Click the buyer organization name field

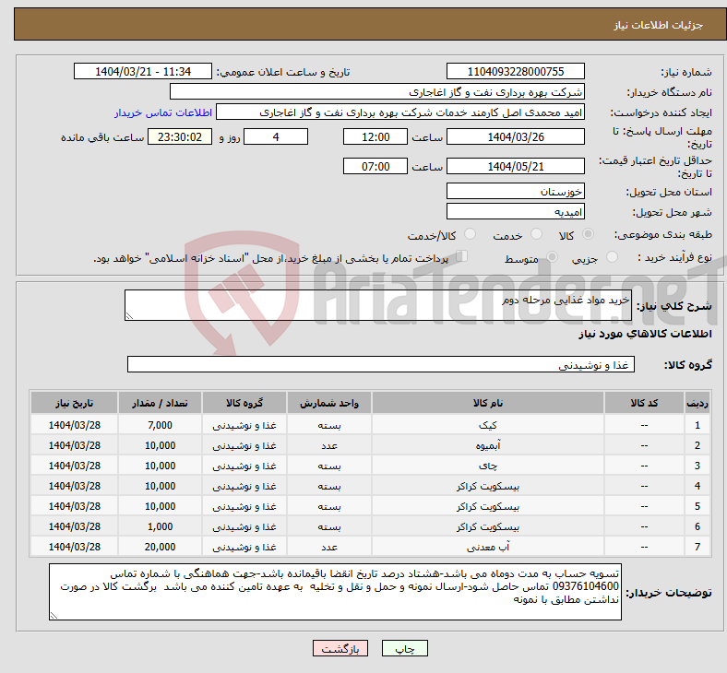(x=377, y=91)
